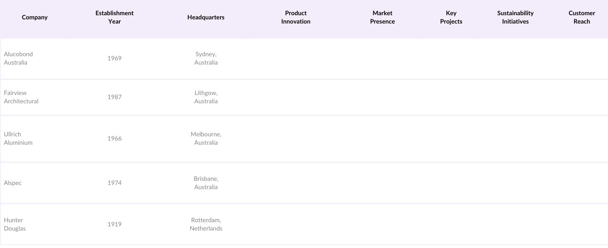Select the Customer Reach column header
Image resolution: width=608 pixels, height=248 pixels.
[x=582, y=17]
